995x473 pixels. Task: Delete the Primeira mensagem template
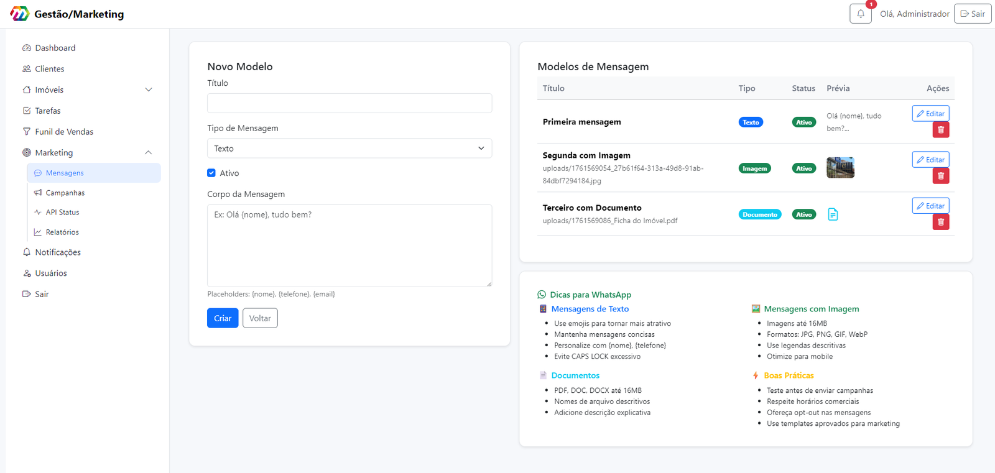[940, 130]
